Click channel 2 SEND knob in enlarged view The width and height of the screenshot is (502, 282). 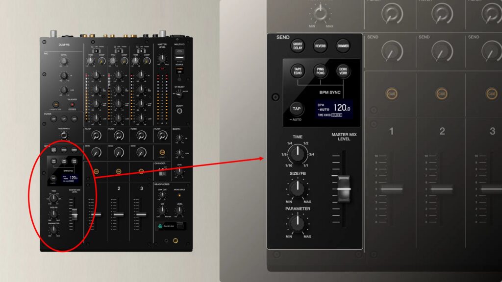442,51
